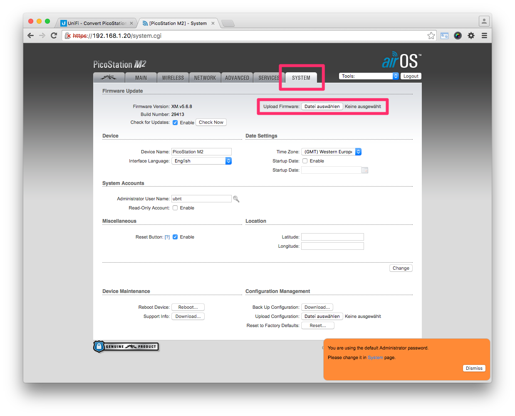Click the Genuine Product badge
This screenshot has height=416, width=515.
pyautogui.click(x=126, y=346)
